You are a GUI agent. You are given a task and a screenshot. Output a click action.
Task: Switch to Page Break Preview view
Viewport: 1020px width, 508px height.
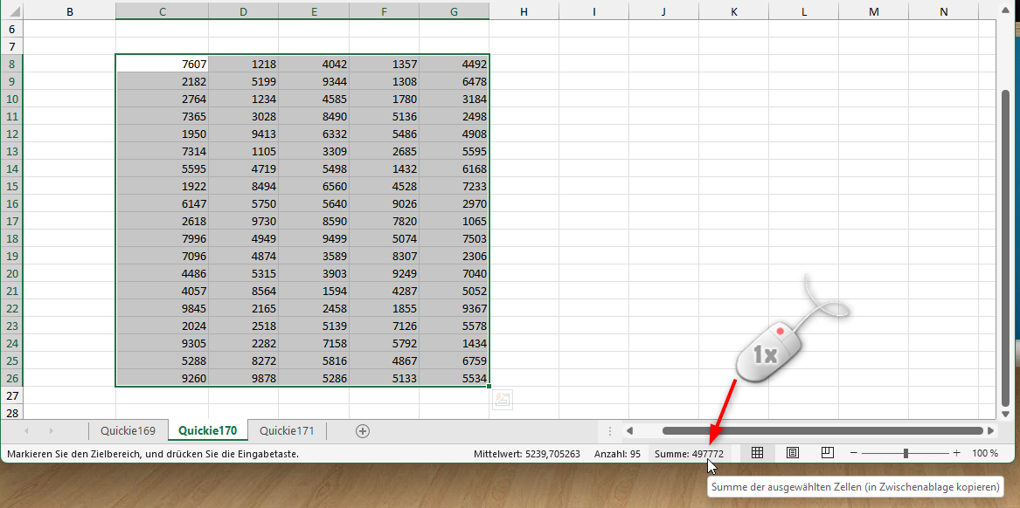tap(828, 453)
